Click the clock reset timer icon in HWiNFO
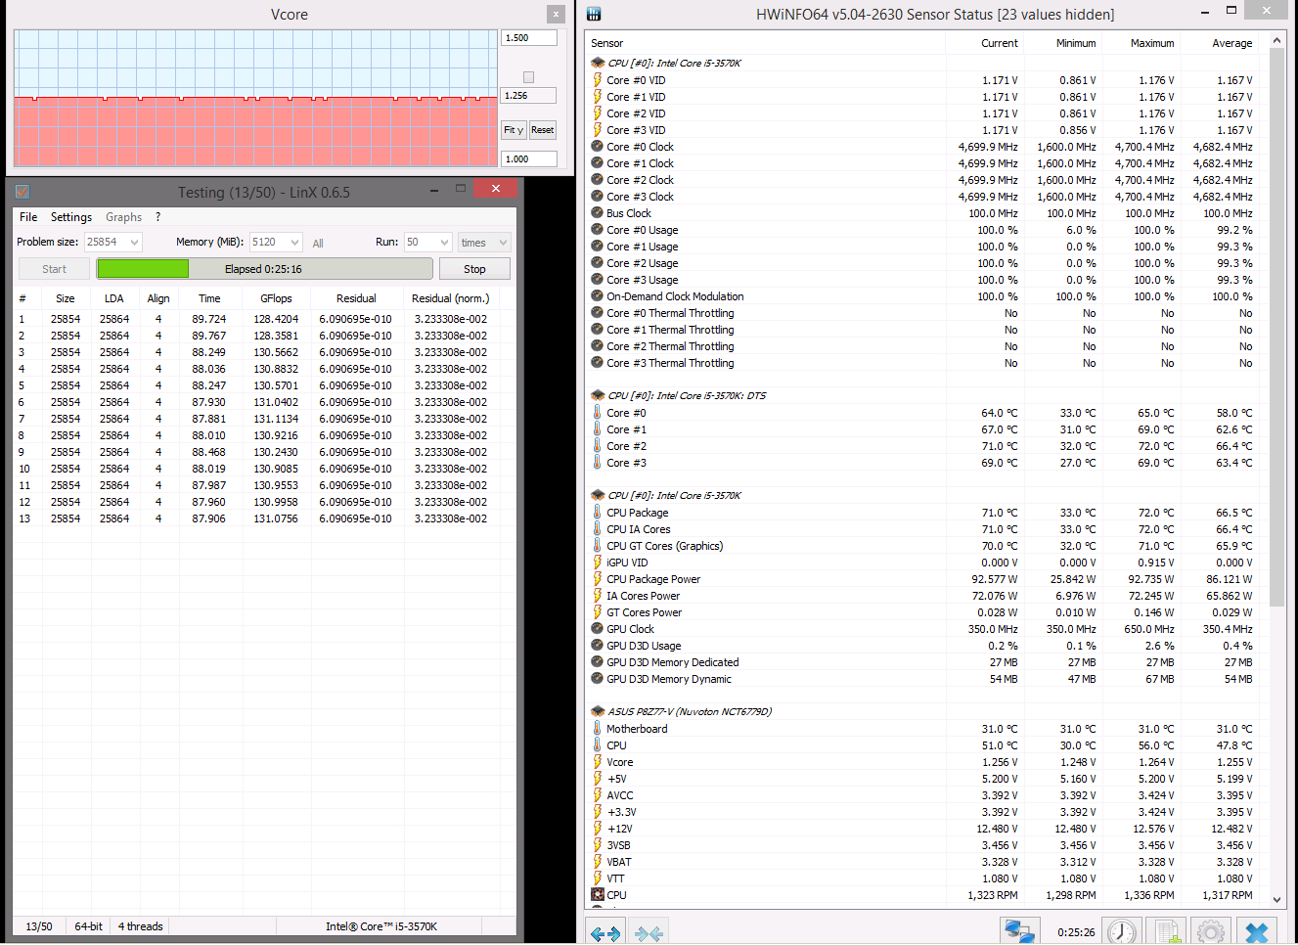The width and height of the screenshot is (1298, 946). tap(1122, 932)
